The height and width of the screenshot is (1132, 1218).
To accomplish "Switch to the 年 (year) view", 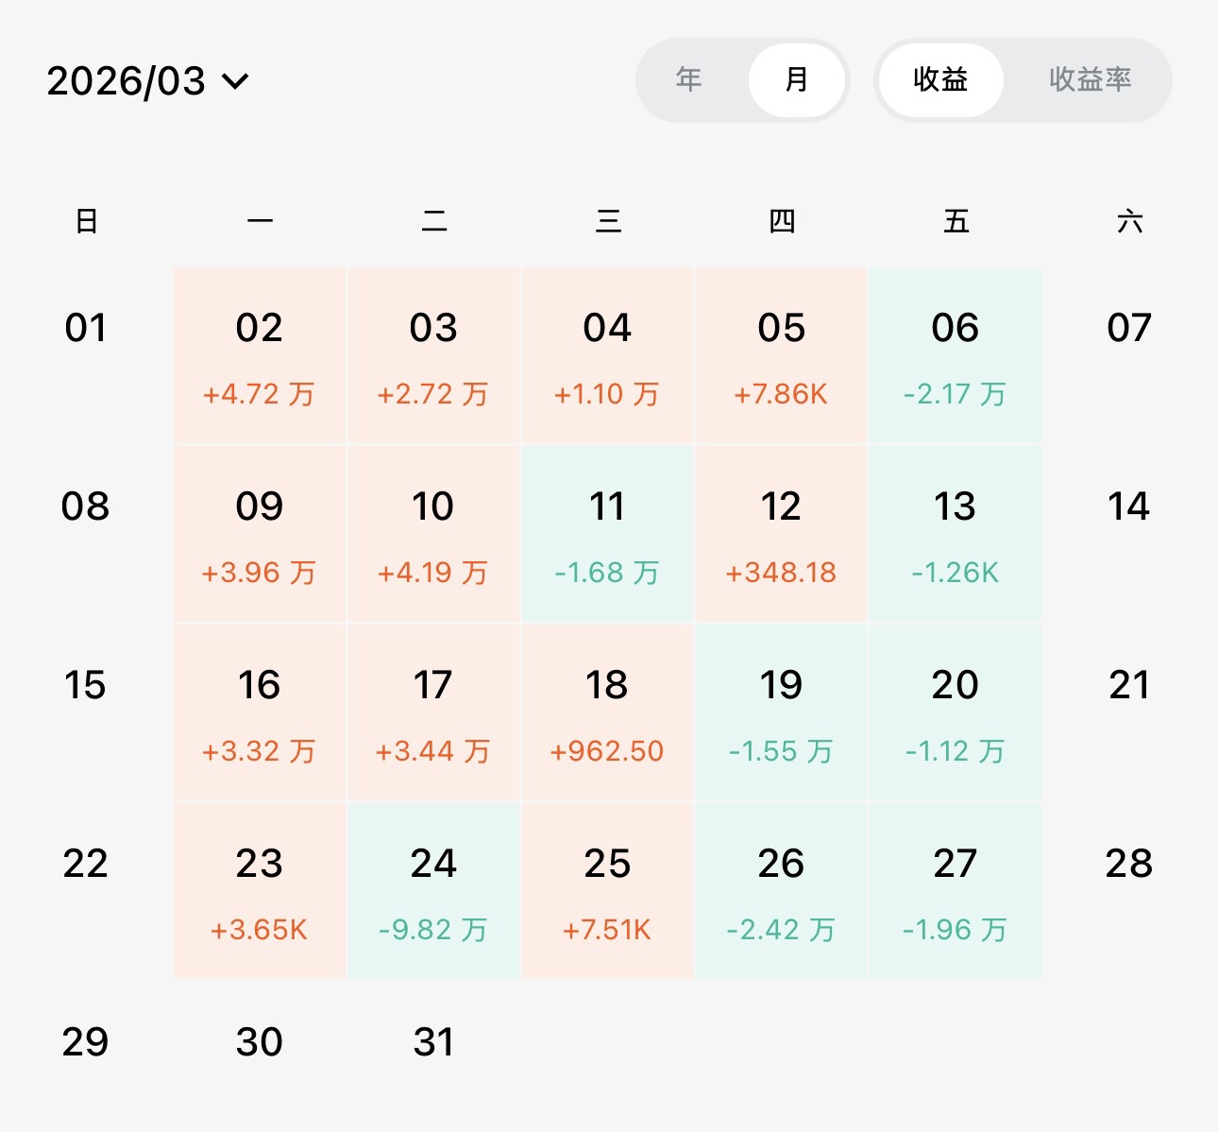I will (689, 79).
